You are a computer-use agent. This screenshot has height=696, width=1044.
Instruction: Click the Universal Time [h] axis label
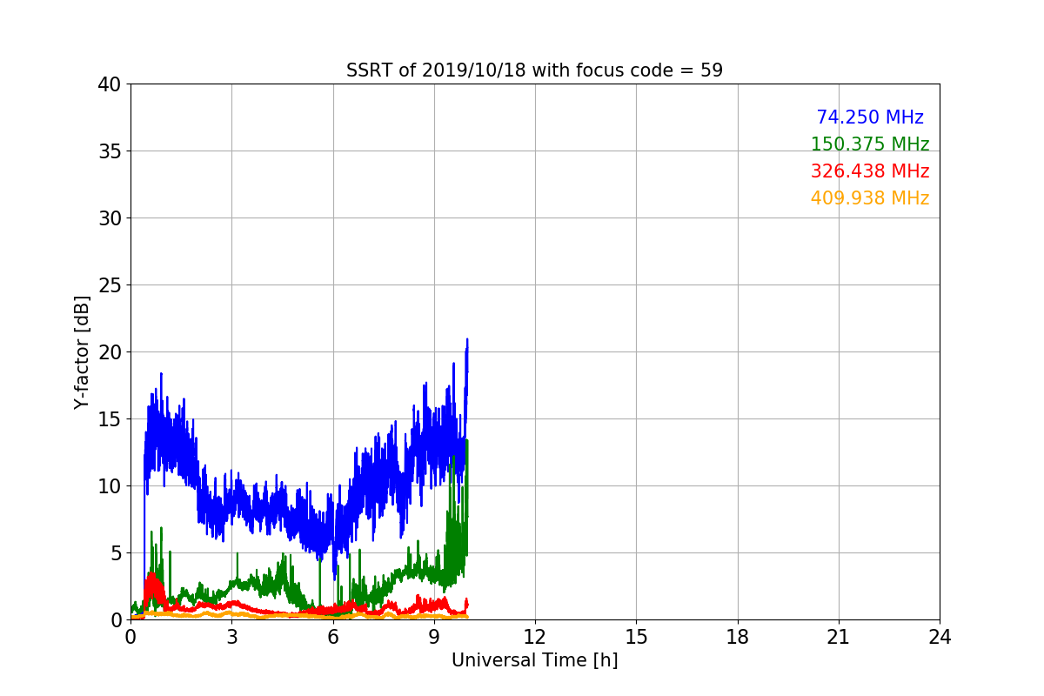pyautogui.click(x=534, y=660)
